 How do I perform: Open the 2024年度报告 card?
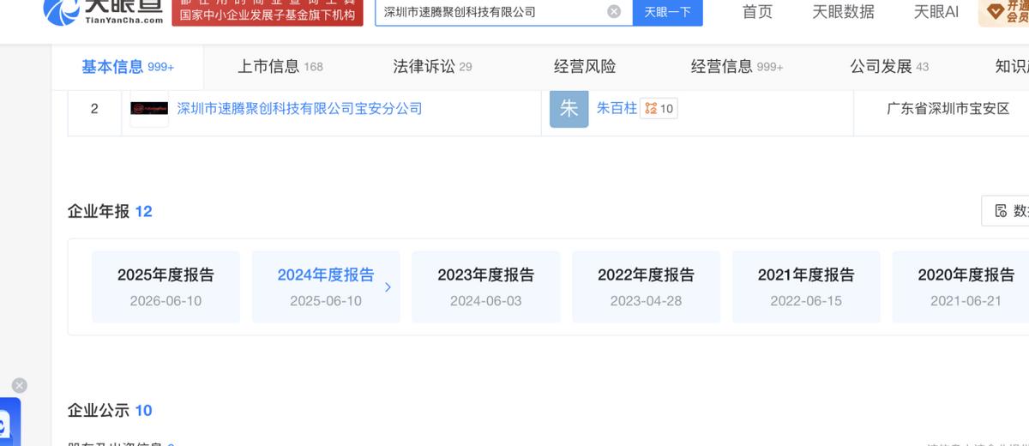click(326, 286)
